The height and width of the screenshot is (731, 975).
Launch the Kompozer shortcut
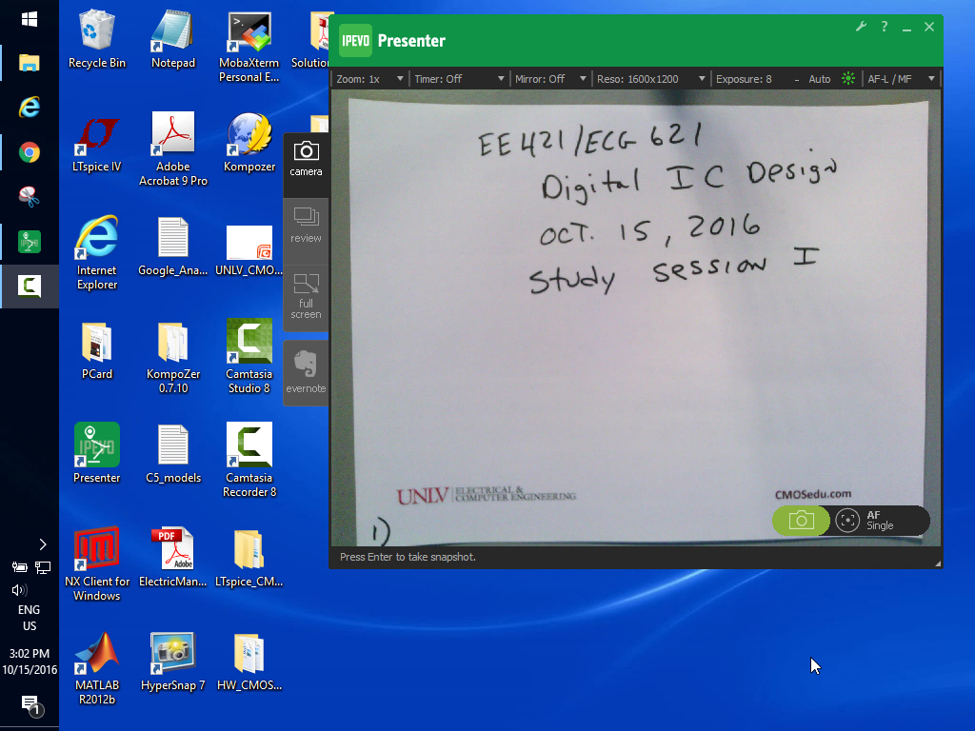click(249, 143)
